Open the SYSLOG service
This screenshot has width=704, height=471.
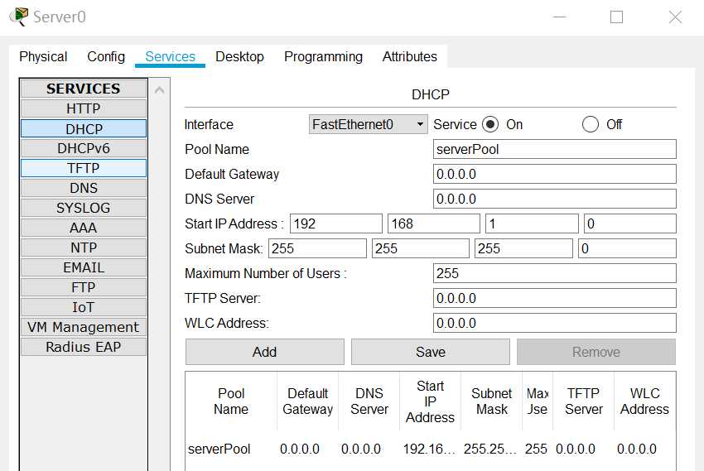84,208
